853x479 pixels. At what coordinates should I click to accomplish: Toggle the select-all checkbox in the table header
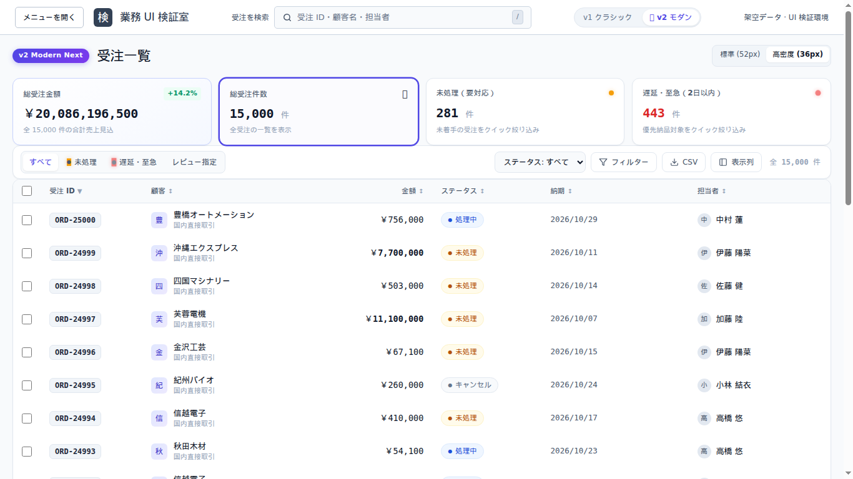[27, 191]
